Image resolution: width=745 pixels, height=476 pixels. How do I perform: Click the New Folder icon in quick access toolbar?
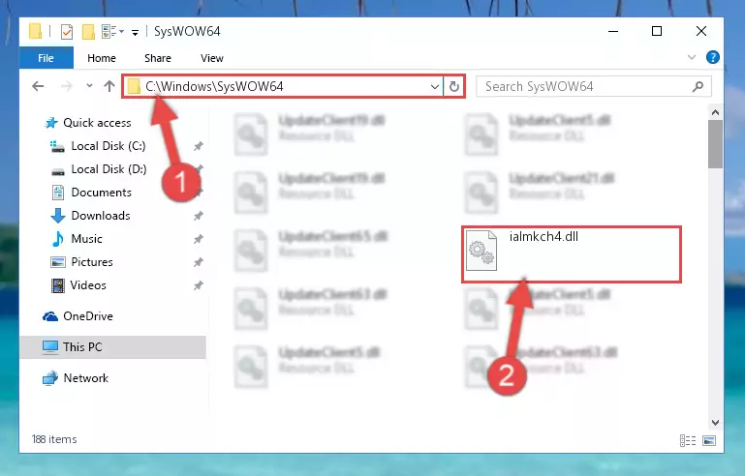88,32
